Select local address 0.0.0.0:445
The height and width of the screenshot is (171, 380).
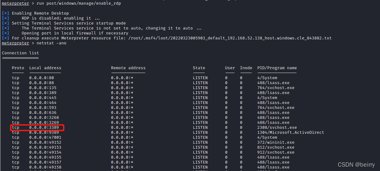click(x=43, y=97)
